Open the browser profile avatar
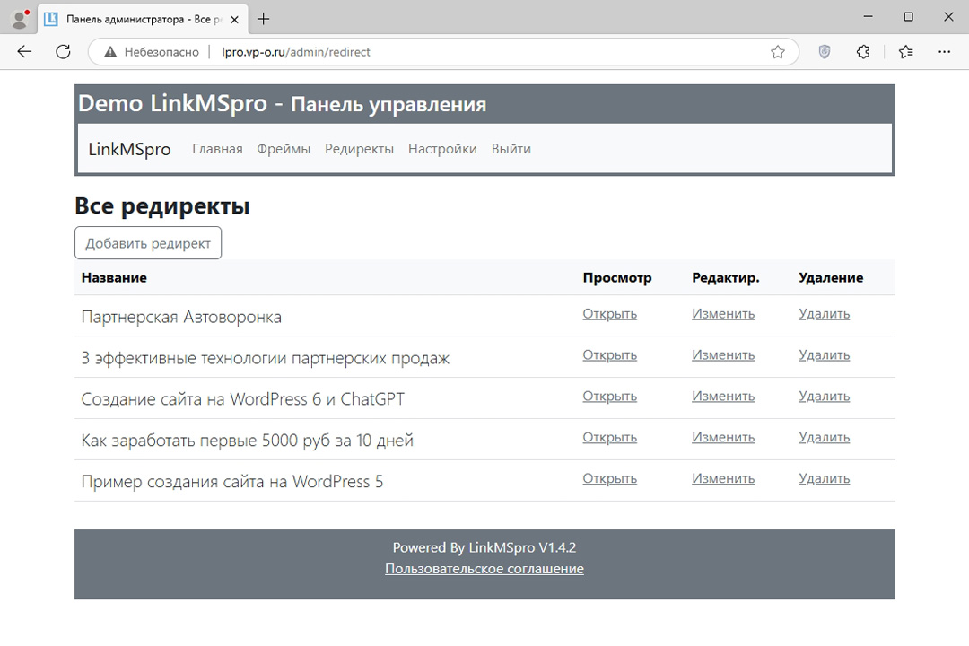Viewport: 969px width, 646px height. (20, 19)
